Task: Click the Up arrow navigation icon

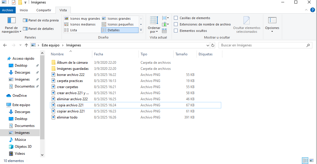Action: (x=26, y=45)
